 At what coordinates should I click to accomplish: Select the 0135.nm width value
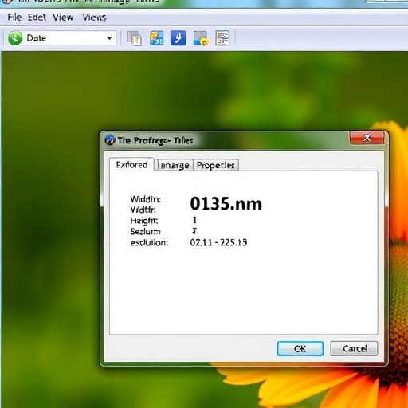(x=226, y=204)
